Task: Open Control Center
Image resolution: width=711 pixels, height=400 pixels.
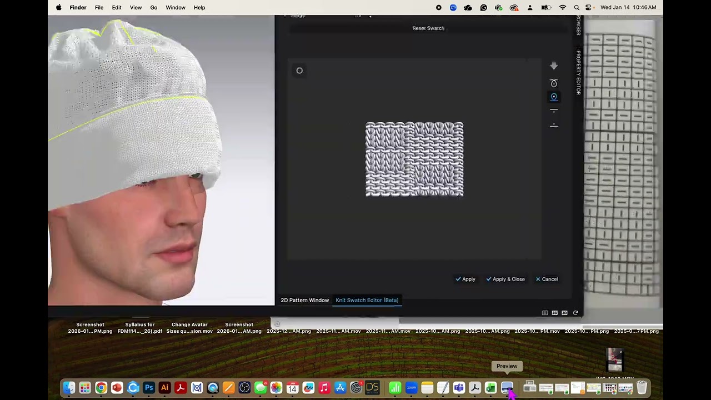Action: pos(589,8)
